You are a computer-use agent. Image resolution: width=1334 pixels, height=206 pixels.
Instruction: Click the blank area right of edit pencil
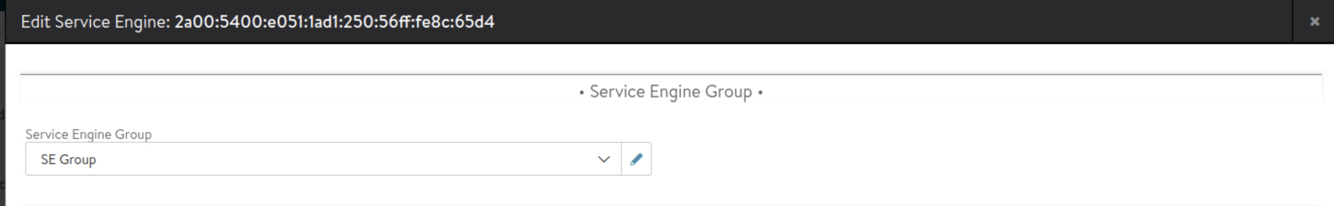[932, 159]
